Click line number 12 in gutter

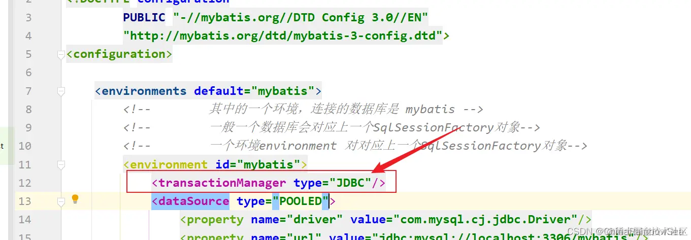coord(25,183)
